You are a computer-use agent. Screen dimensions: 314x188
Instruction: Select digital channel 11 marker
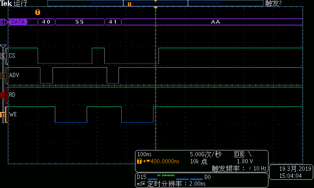point(3,115)
